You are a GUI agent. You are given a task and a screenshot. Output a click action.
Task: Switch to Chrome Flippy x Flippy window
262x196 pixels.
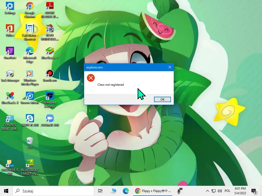pos(153,191)
